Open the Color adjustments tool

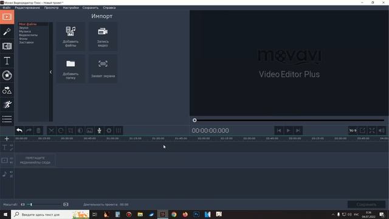point(80,130)
